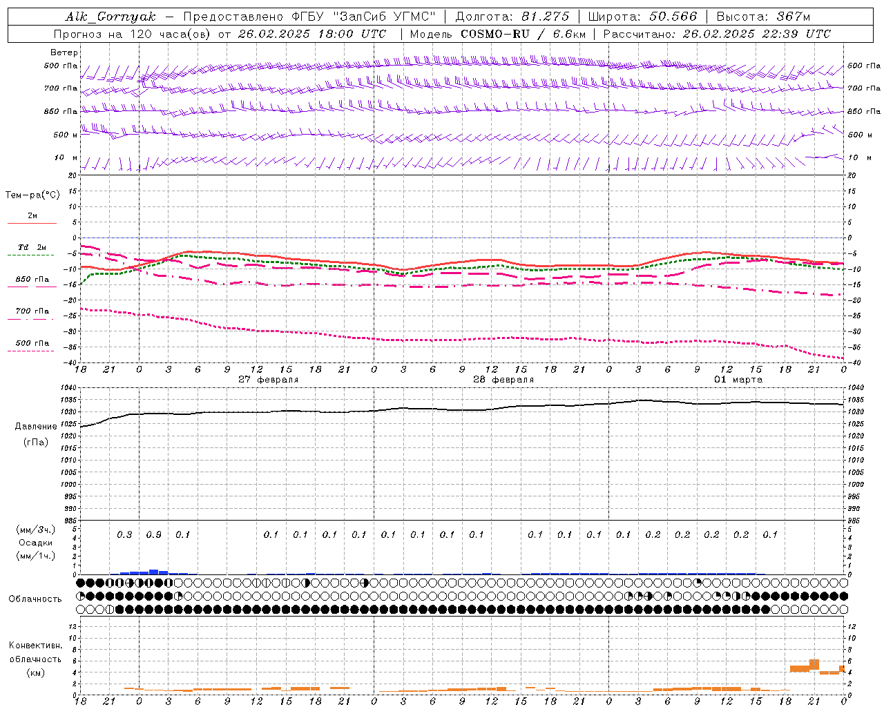Click the Конвективн. label
884x707 pixels.
click(35, 646)
